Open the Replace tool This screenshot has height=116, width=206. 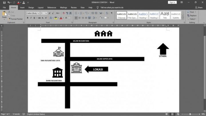point(192,15)
